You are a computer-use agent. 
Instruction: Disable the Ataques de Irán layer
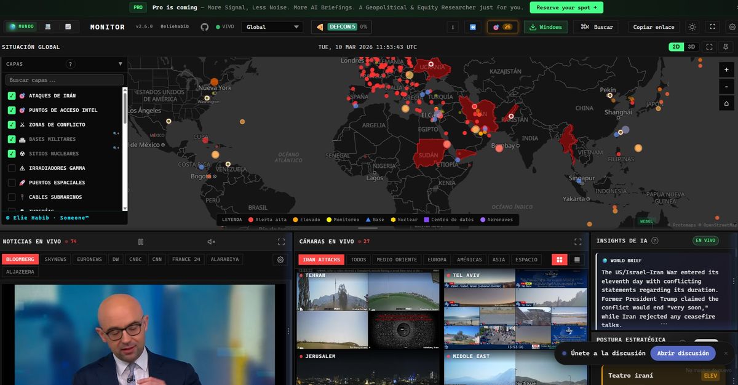pos(10,95)
